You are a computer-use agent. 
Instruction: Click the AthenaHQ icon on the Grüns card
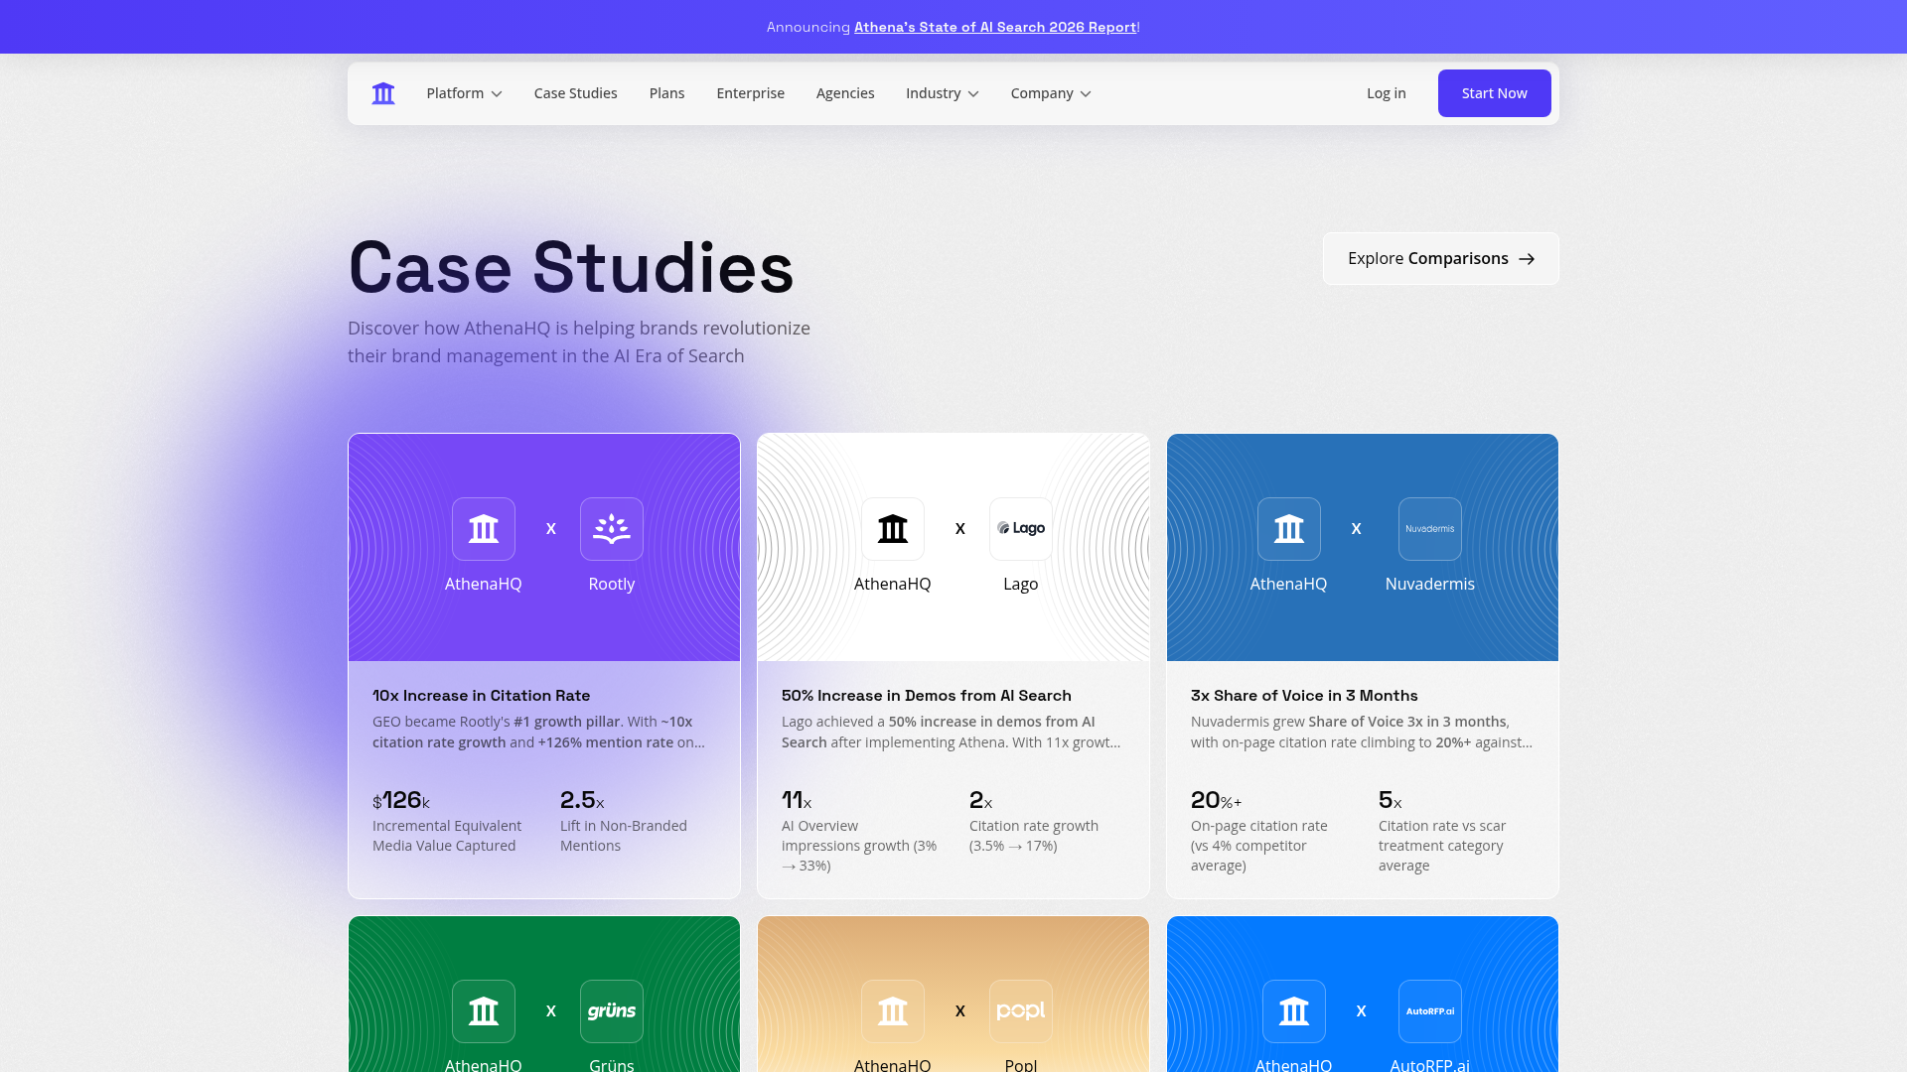[484, 1011]
